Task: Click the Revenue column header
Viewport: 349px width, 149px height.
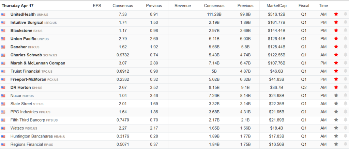Action: coord(182,6)
